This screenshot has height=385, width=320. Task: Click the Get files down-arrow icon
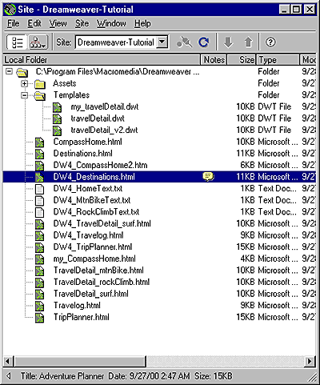pyautogui.click(x=228, y=42)
